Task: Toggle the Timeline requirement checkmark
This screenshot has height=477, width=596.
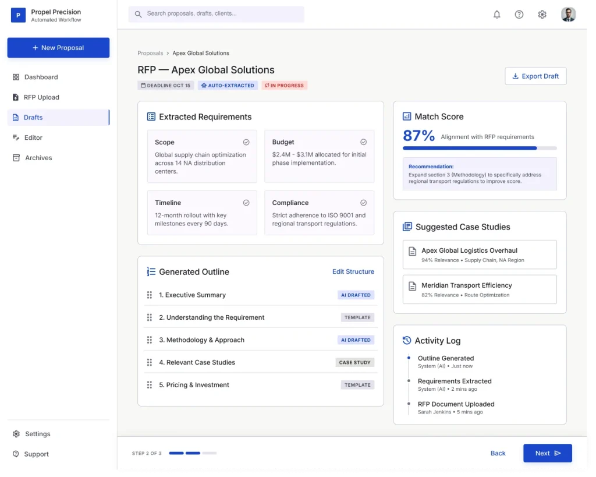Action: pos(246,203)
